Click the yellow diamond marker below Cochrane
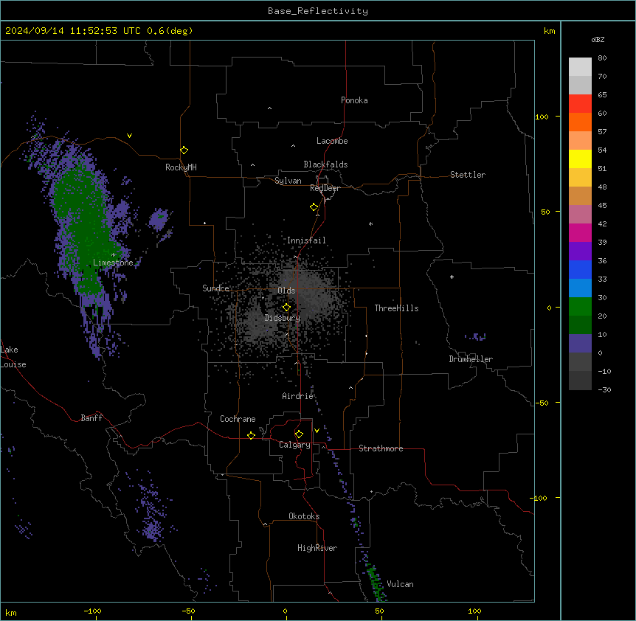Image resolution: width=636 pixels, height=621 pixels. tap(251, 435)
